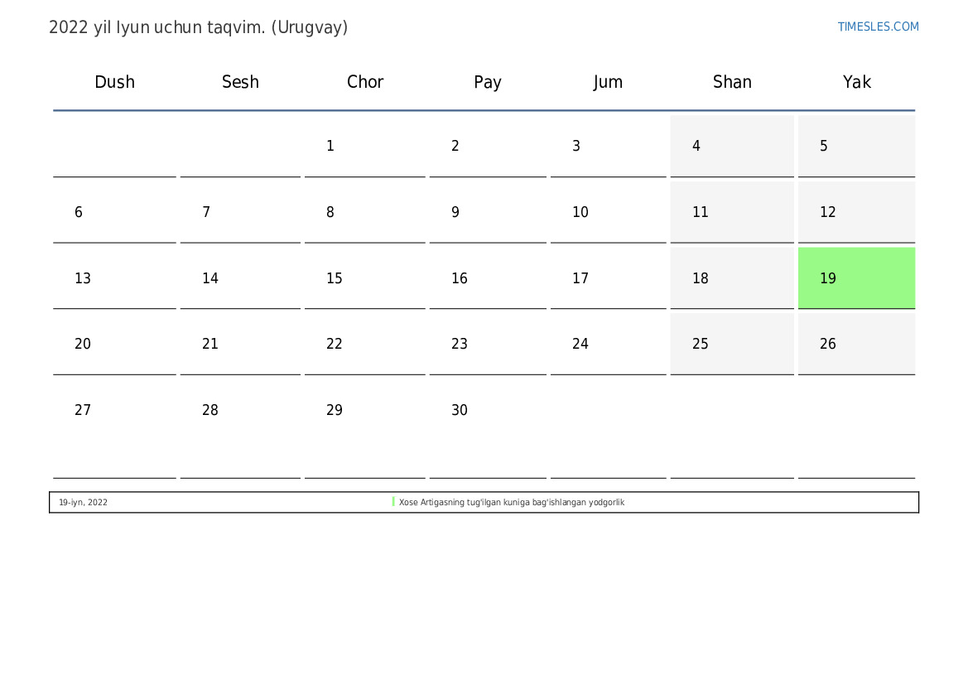The image size is (968, 685).
Task: Select the Sesh weekday header
Action: 240,82
